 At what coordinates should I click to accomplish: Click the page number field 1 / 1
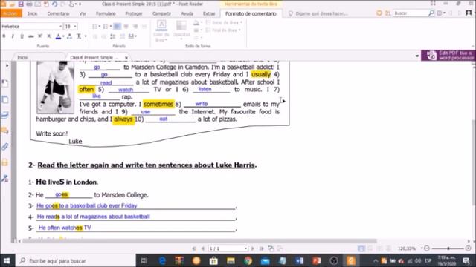(228, 248)
